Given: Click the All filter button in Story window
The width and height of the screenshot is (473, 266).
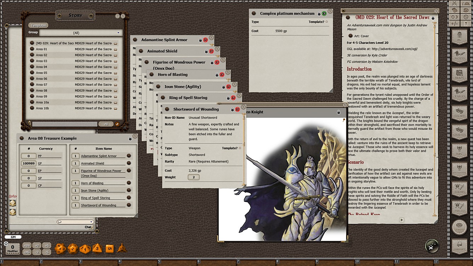Looking at the screenshot, I should 106,124.
